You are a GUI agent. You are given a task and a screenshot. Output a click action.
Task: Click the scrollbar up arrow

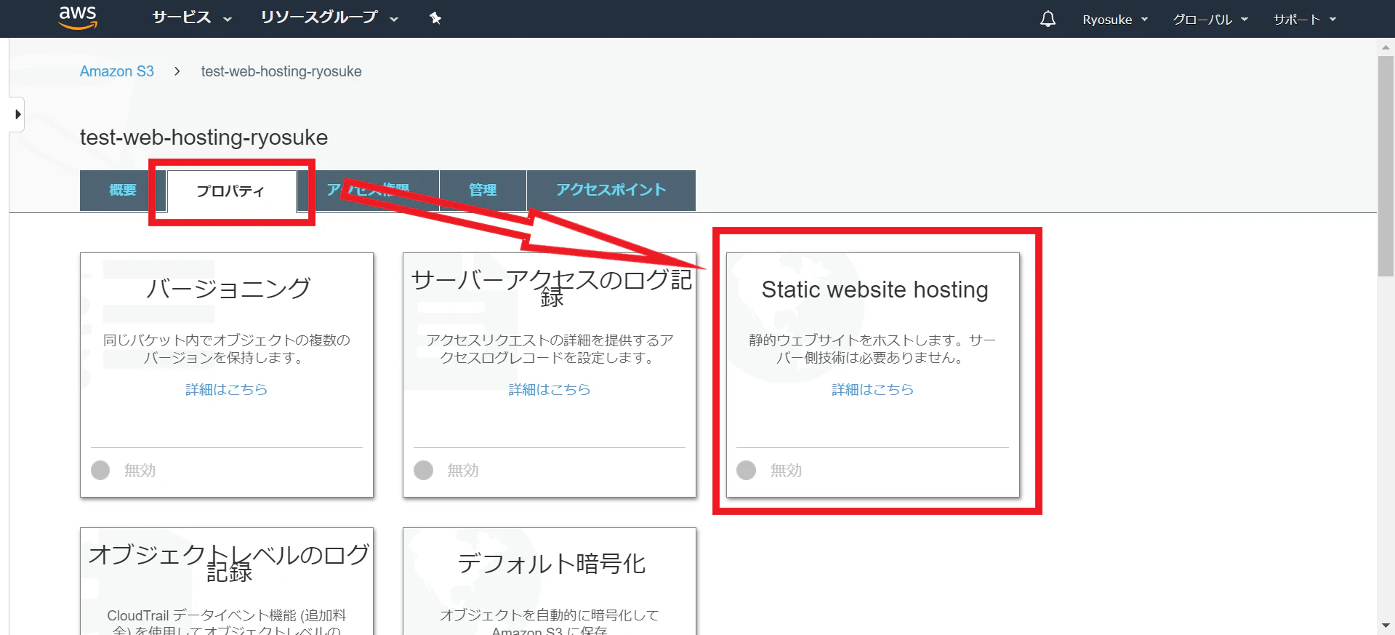point(1386,47)
